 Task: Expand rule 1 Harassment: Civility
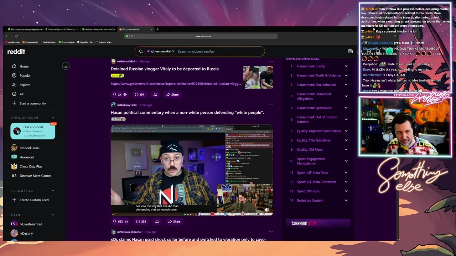click(x=346, y=66)
